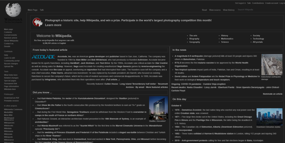This screenshot has height=143, width=285.
Task: Select the View source tab
Action: pyautogui.click(x=215, y=10)
